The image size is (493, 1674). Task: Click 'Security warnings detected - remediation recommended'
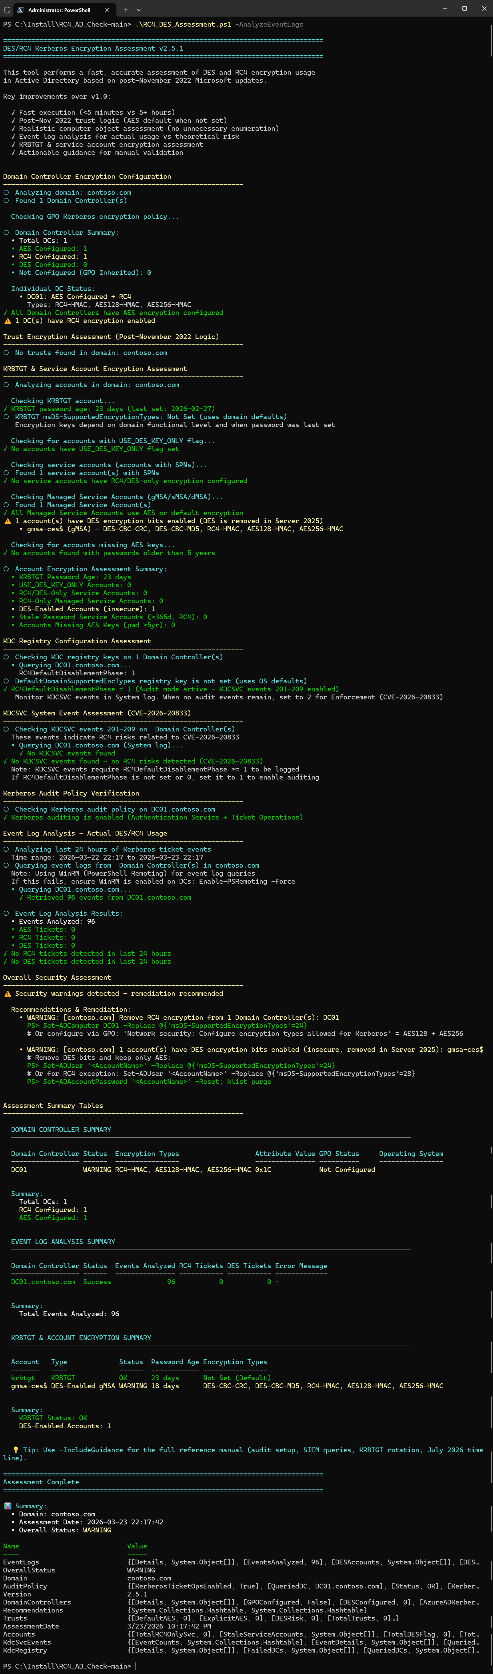(x=119, y=993)
